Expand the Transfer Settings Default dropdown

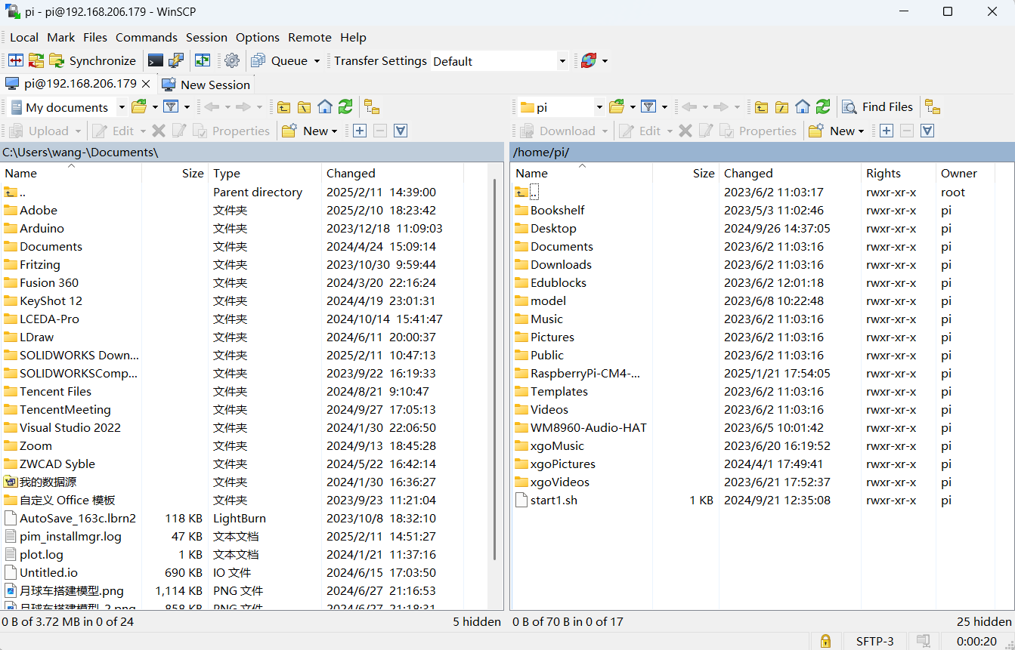(x=562, y=61)
